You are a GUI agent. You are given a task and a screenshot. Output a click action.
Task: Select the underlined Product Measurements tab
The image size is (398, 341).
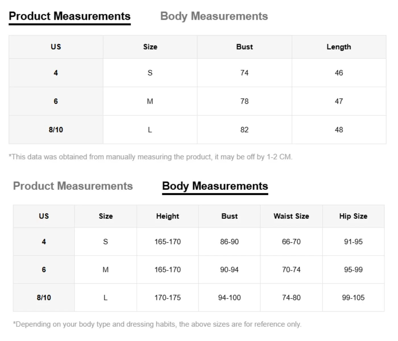point(70,16)
